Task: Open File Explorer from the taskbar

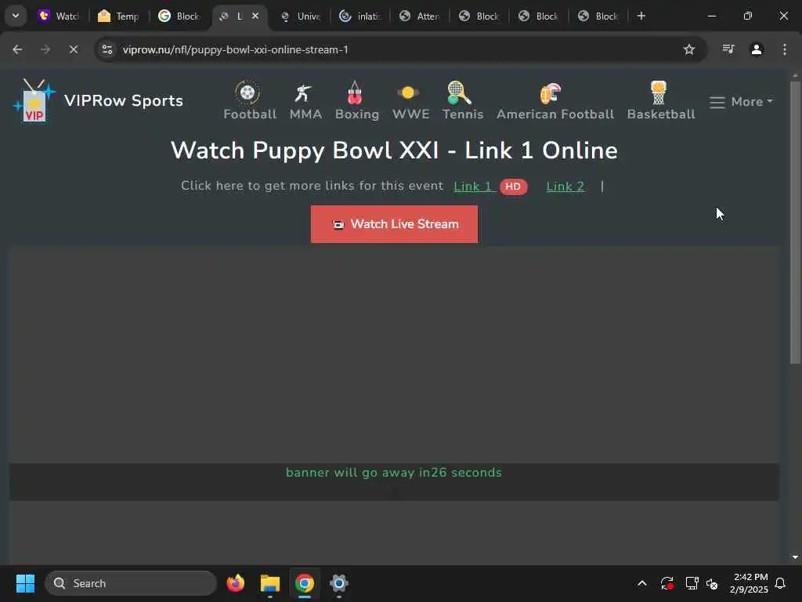Action: 270,583
